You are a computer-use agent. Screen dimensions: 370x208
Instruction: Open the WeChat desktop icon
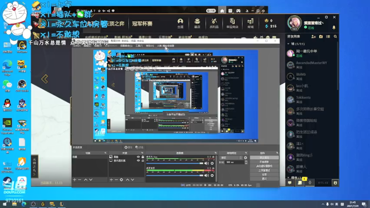tap(7, 86)
